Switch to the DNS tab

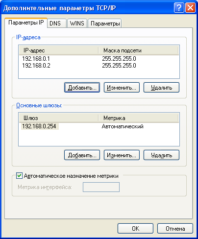[55, 23]
